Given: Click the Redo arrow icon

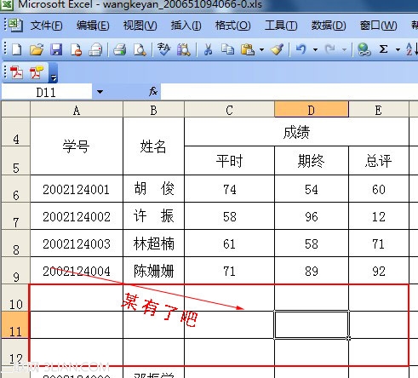Looking at the screenshot, I should 330,49.
